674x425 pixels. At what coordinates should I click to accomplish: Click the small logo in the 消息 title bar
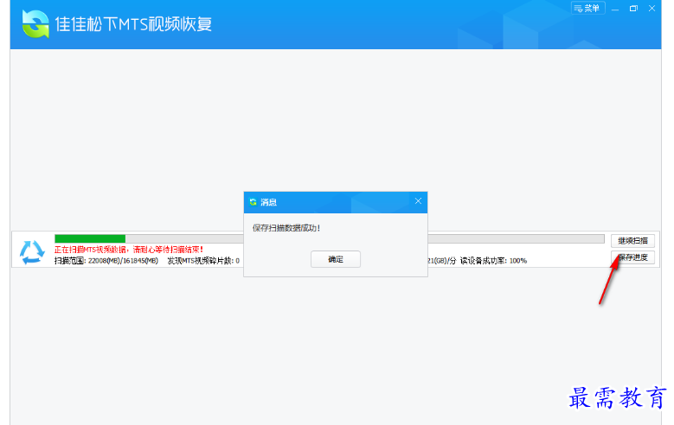253,202
